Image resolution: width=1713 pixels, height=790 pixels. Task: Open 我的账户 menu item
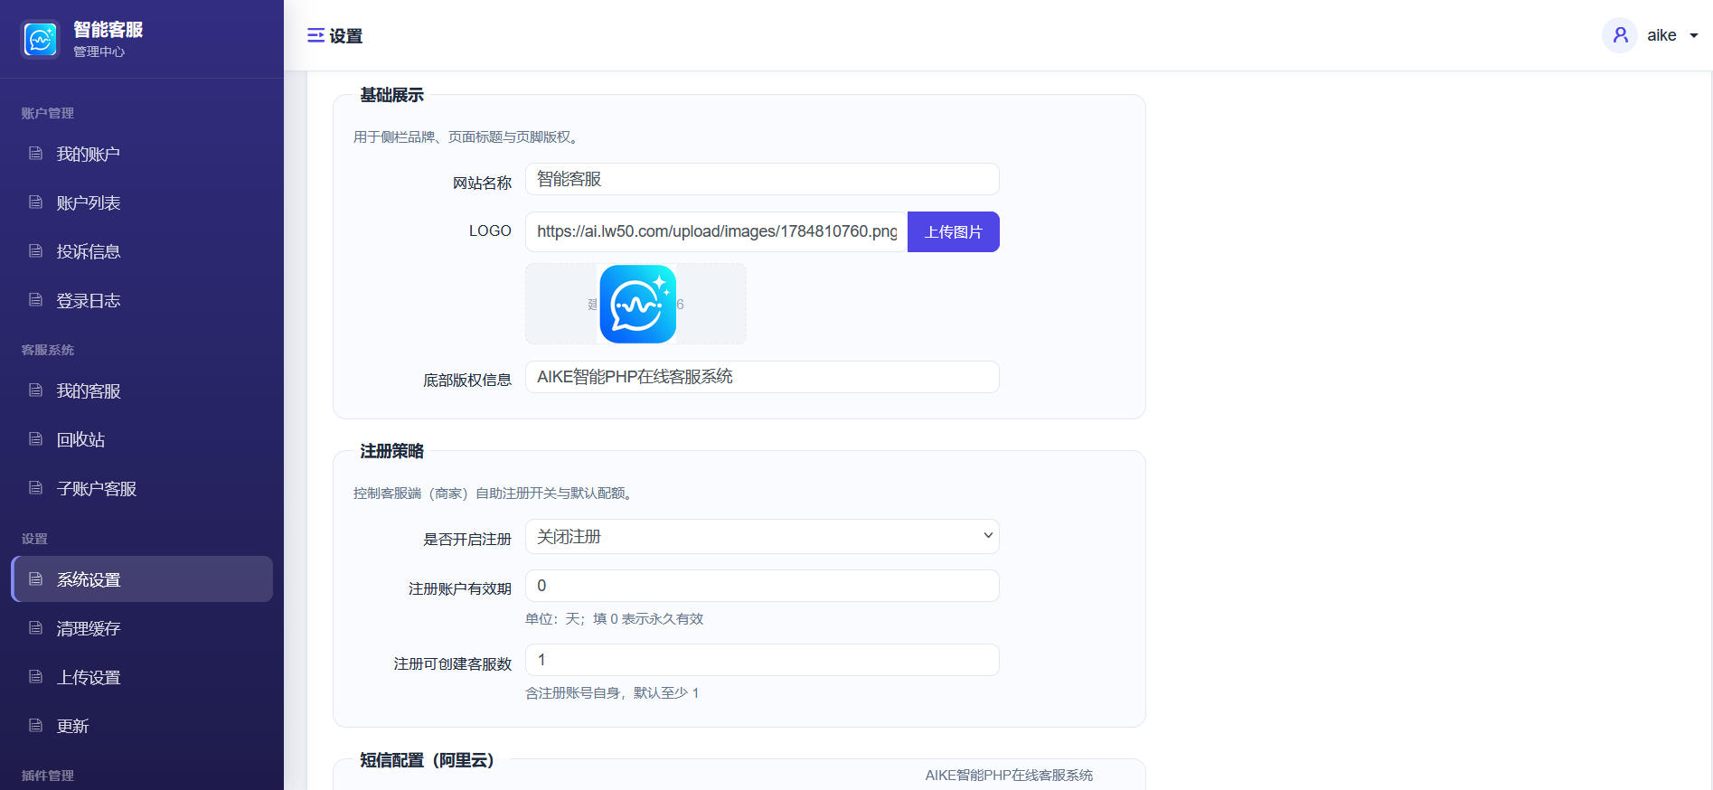coord(142,154)
